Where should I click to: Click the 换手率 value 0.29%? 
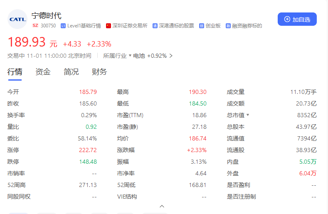[89, 115]
